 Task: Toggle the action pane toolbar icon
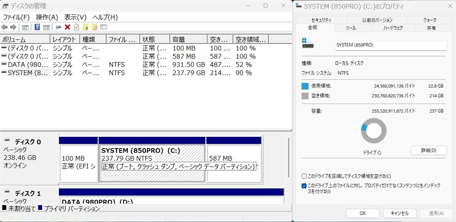click(46, 27)
